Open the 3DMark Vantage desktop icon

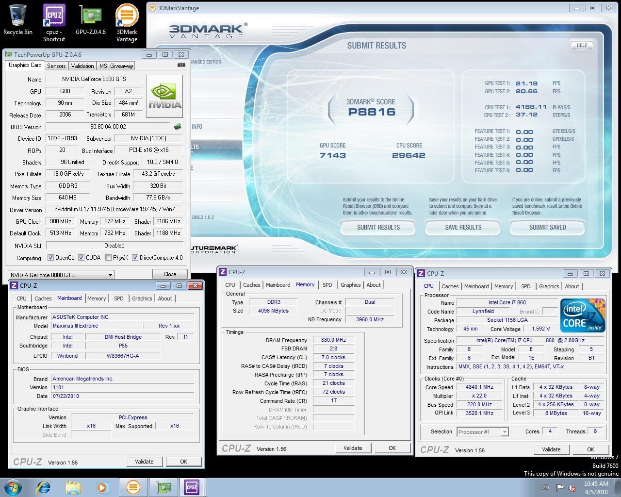tap(127, 23)
